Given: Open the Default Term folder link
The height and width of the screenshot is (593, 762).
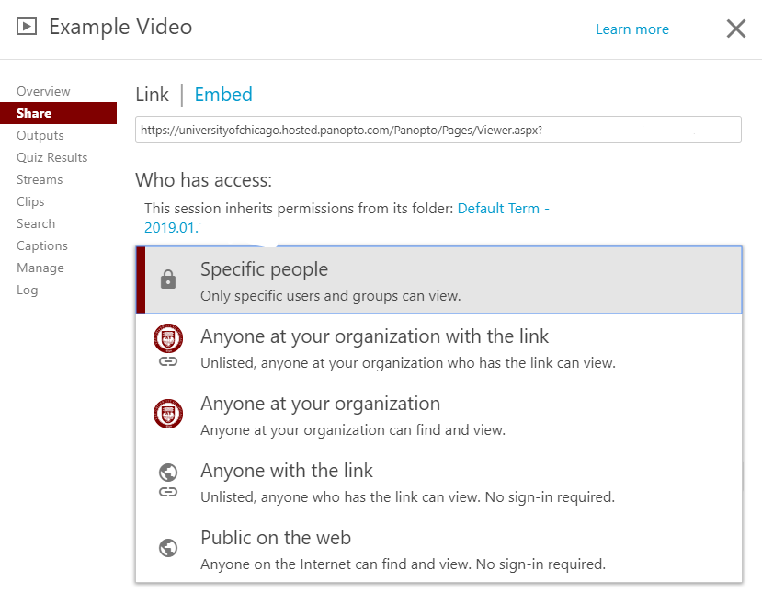Looking at the screenshot, I should pyautogui.click(x=347, y=218).
